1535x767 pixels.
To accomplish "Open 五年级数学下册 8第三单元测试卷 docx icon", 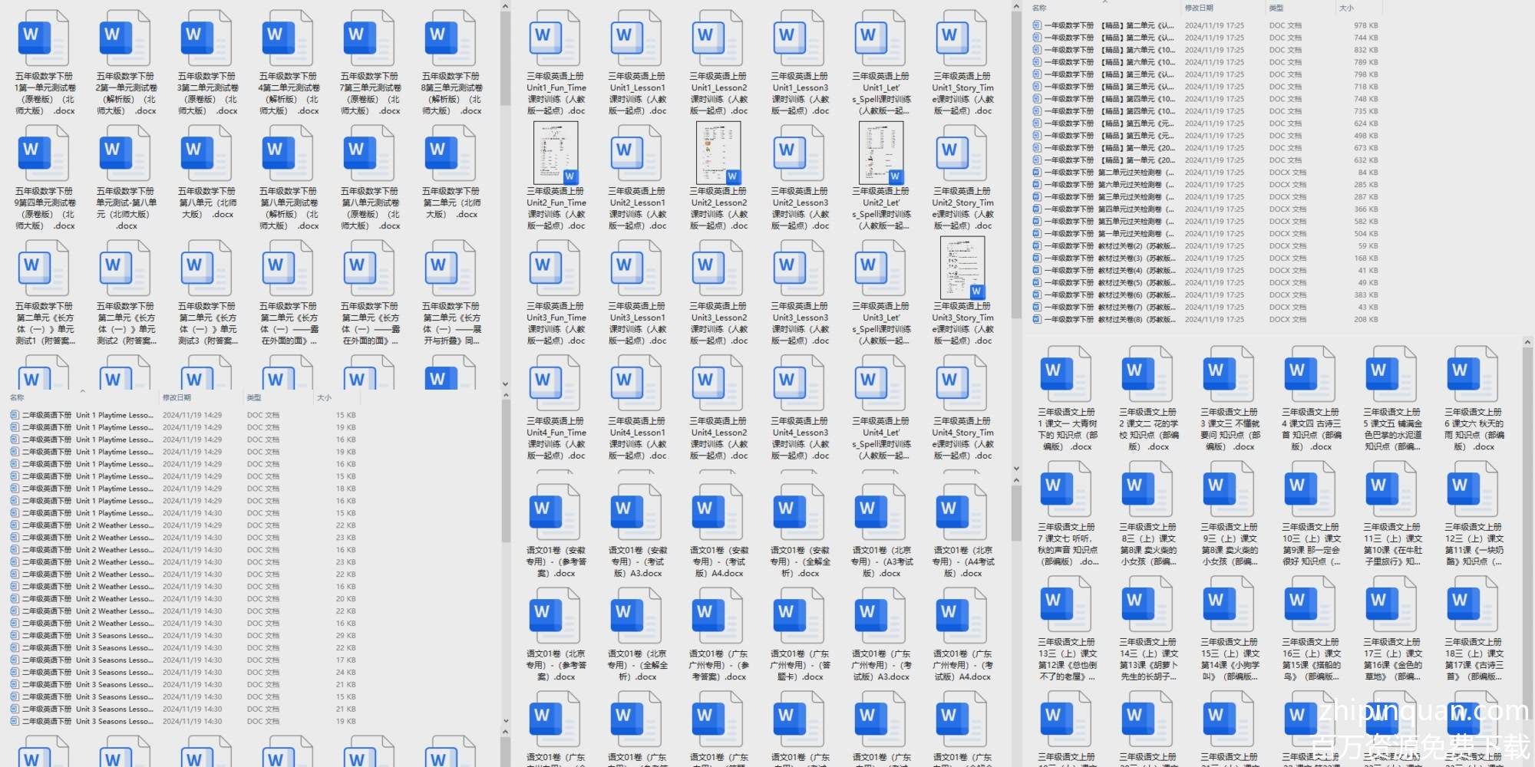I will [451, 38].
